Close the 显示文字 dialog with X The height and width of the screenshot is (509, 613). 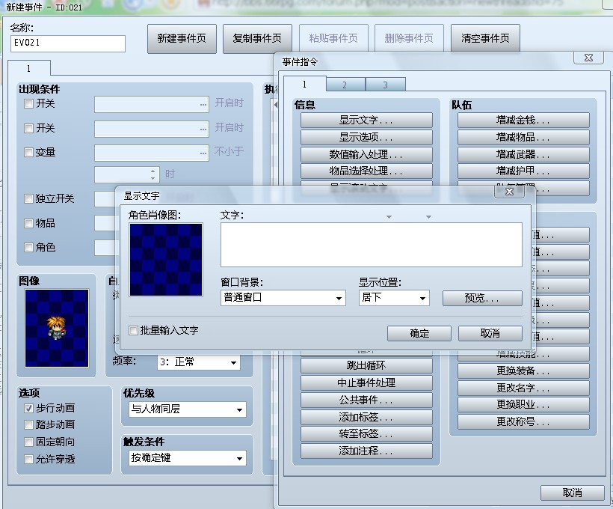(x=509, y=192)
